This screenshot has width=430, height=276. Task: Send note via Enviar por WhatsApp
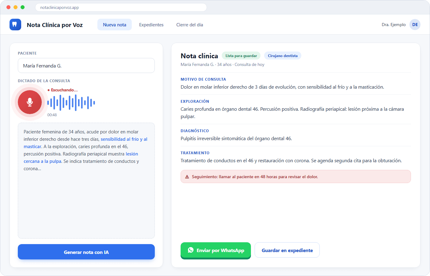(216, 250)
